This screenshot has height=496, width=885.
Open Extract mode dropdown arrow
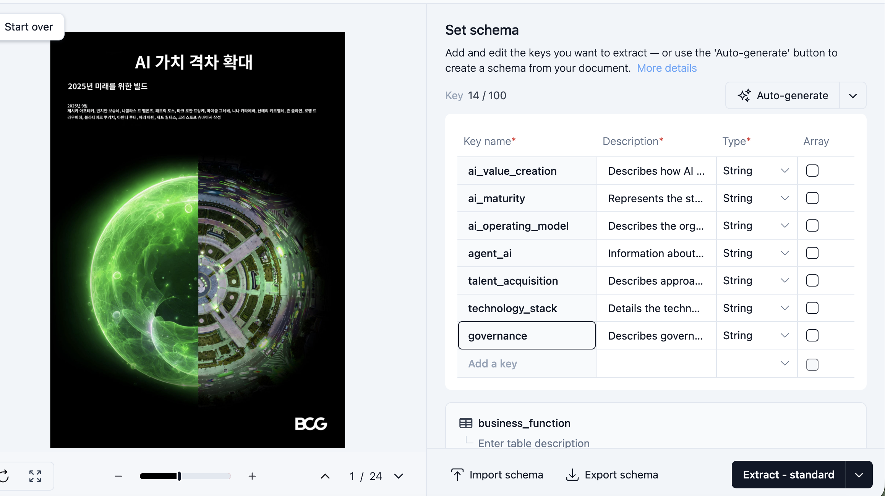(x=859, y=475)
